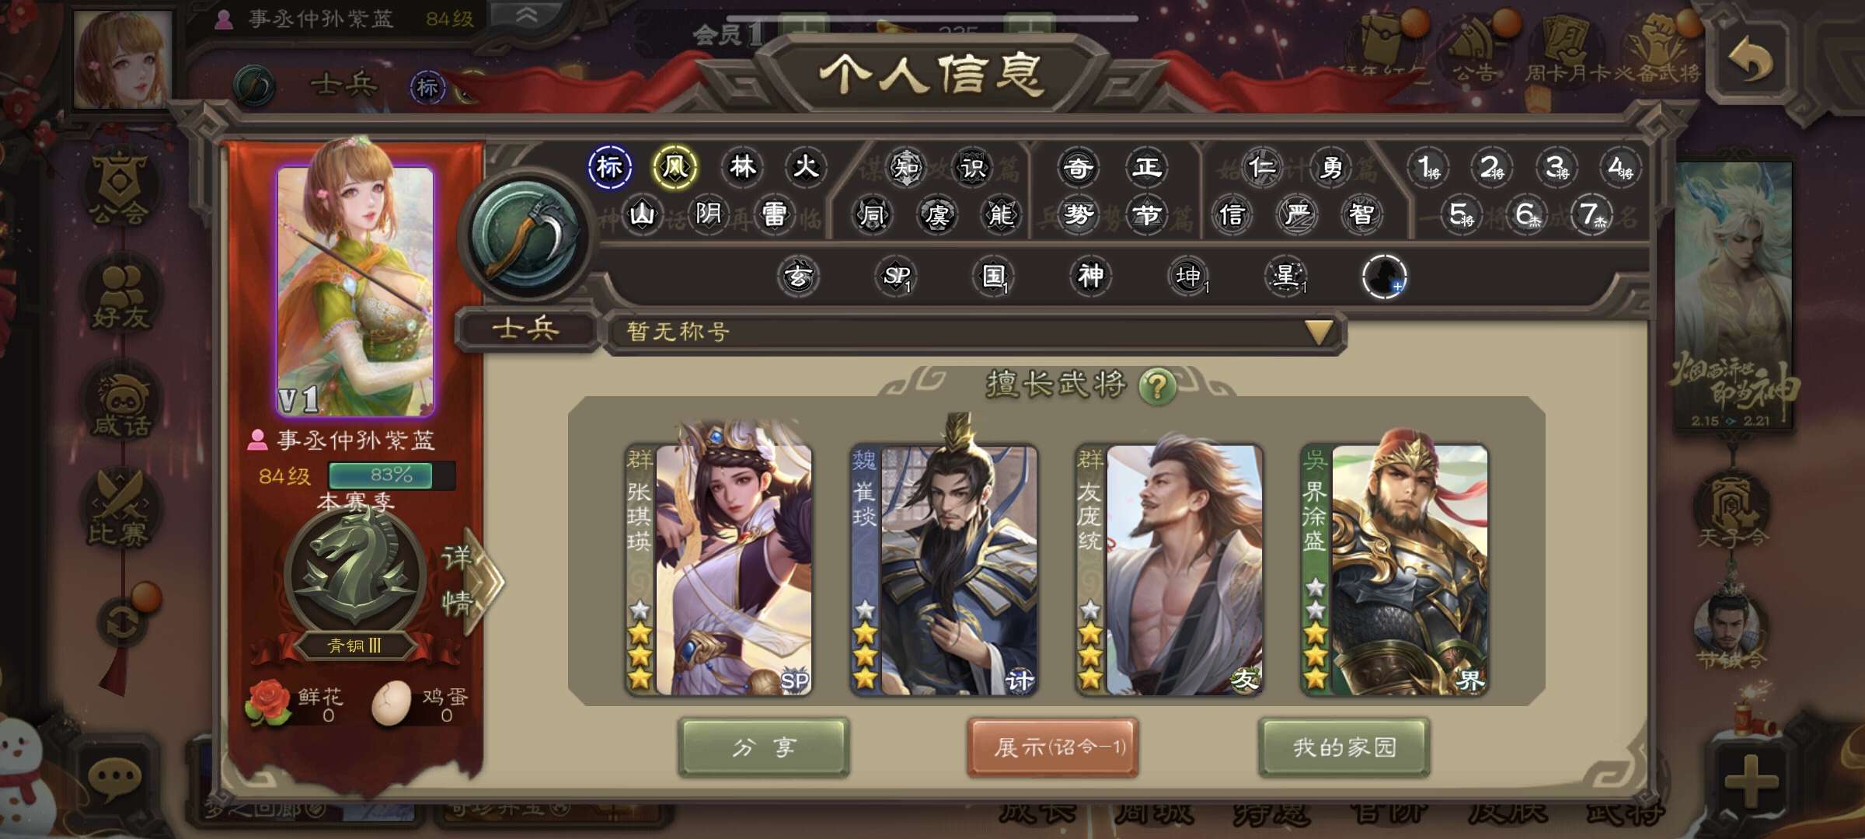Open the 天子令 token icon
Image resolution: width=1865 pixels, height=839 pixels.
(x=1731, y=510)
